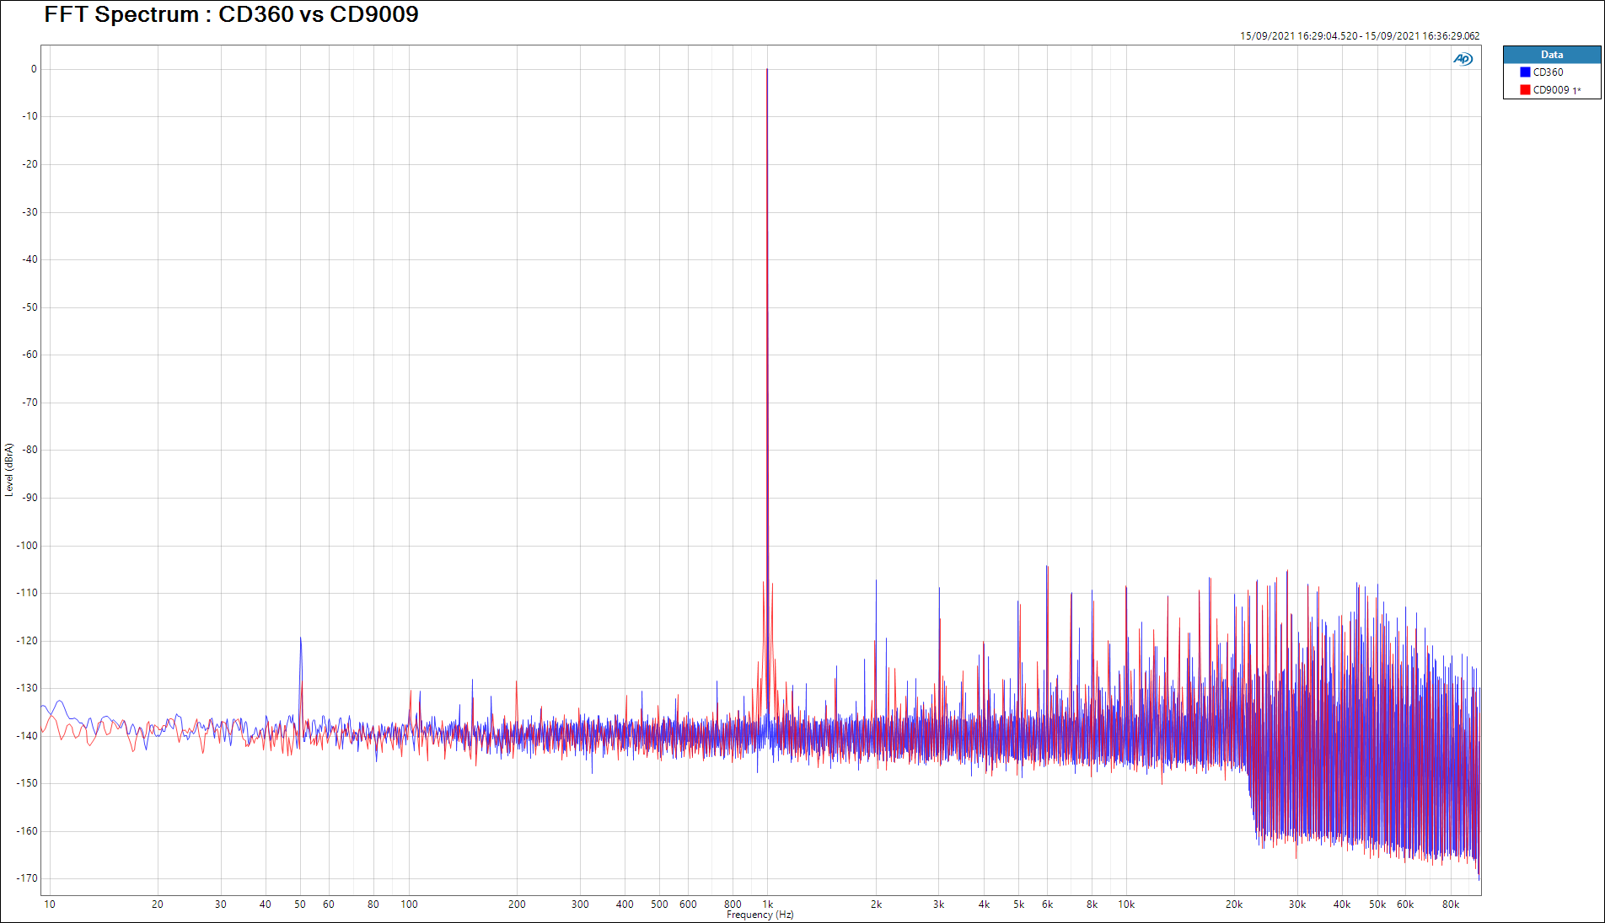Click the blue CD360 color swatch

click(1525, 72)
